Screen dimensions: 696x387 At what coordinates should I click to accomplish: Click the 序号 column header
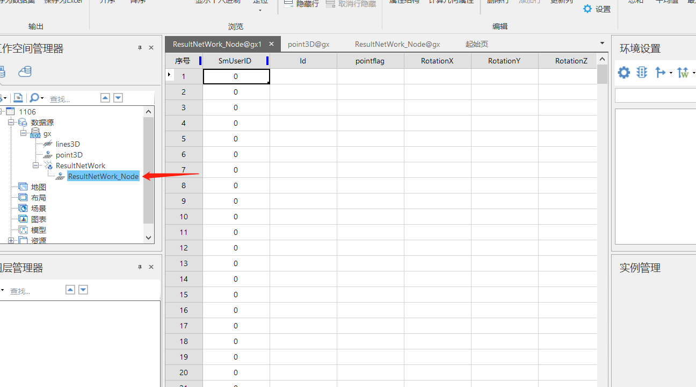coord(183,61)
